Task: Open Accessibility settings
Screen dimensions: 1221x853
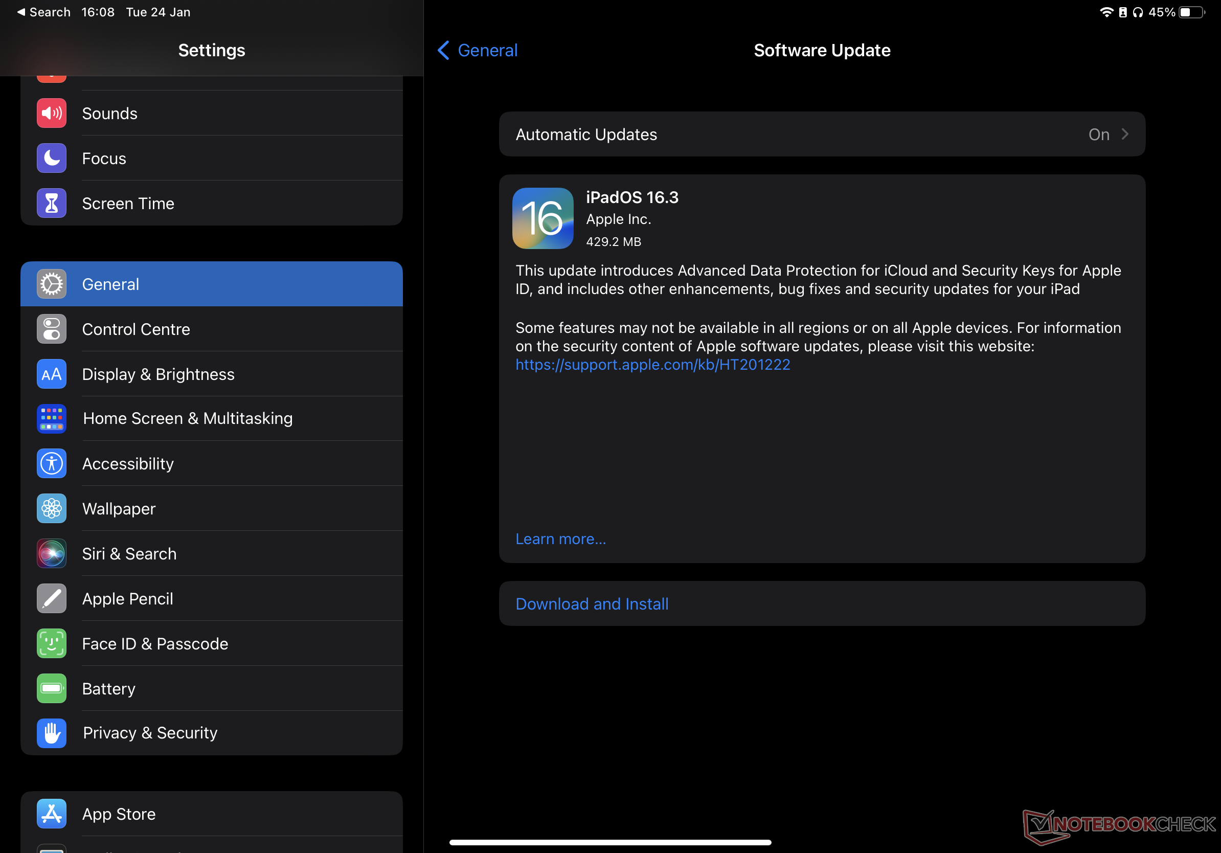Action: pyautogui.click(x=212, y=464)
